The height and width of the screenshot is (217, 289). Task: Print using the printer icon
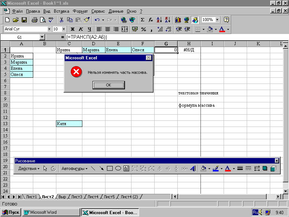pyautogui.click(x=34, y=20)
